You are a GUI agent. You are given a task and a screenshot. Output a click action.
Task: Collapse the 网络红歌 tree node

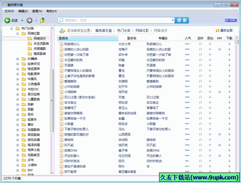pos(18,33)
